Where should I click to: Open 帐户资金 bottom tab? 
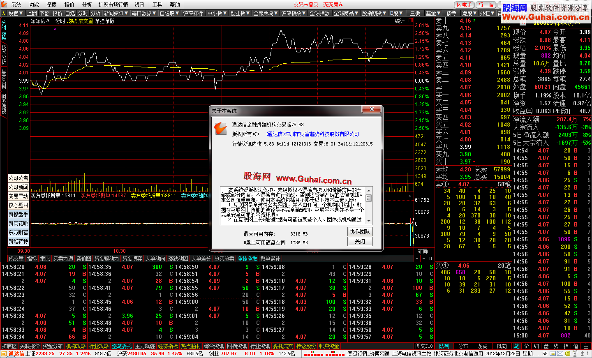[x=329, y=346]
